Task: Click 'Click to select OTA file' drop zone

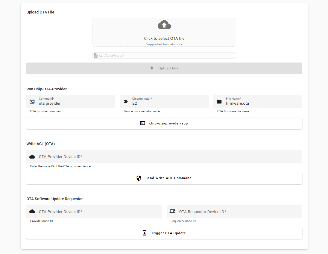Action: coord(164,38)
